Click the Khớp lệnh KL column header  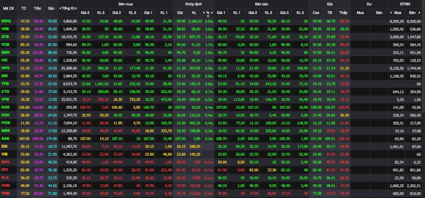pyautogui.click(x=194, y=12)
